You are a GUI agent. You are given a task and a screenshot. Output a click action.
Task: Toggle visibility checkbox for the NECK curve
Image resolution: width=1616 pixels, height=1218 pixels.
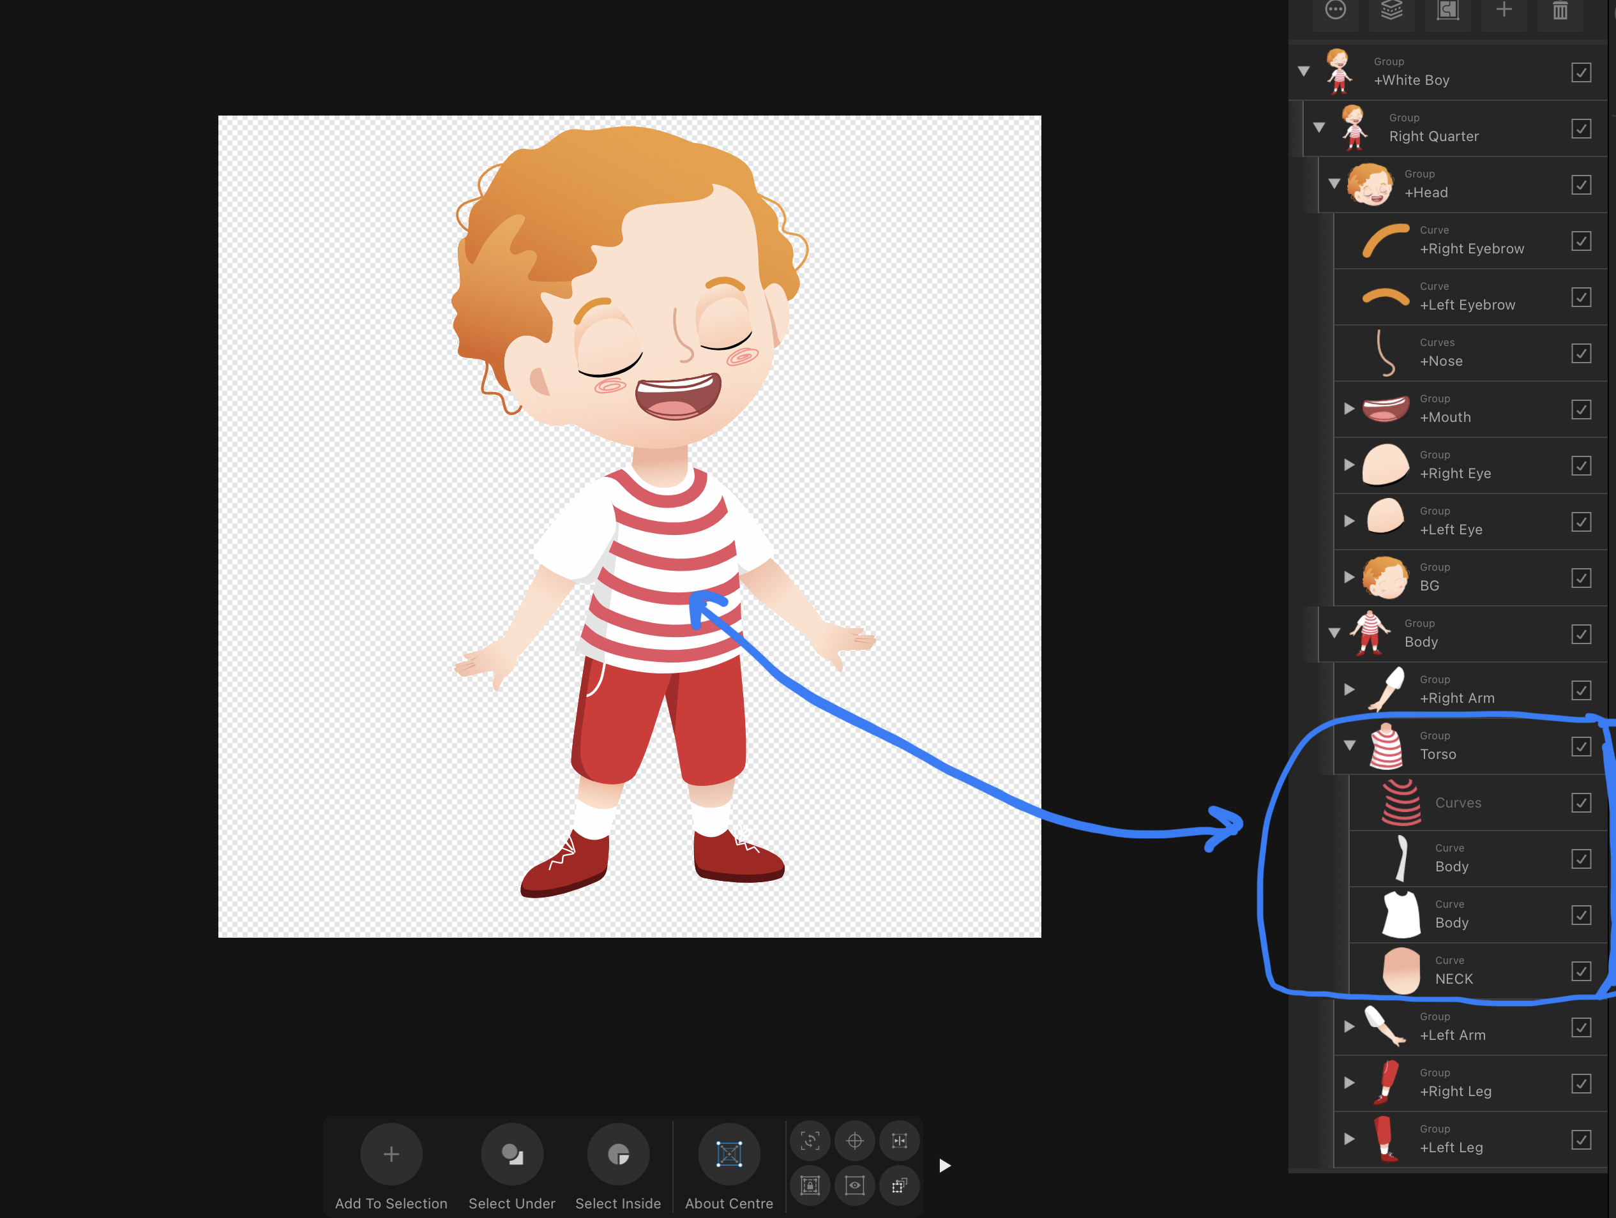[1582, 971]
